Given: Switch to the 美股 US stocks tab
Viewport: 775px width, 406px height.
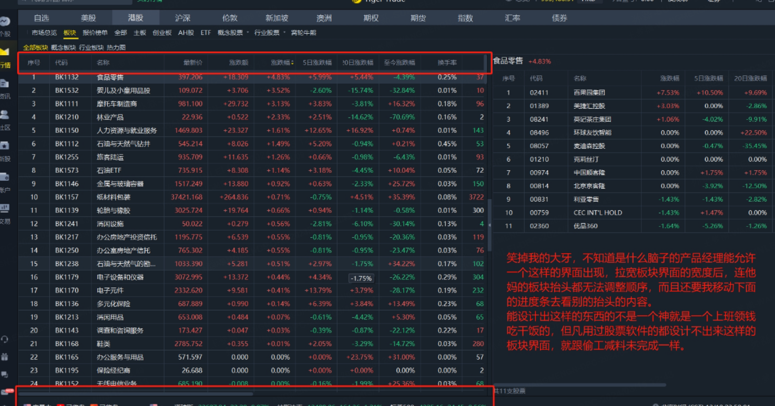Looking at the screenshot, I should (x=88, y=18).
